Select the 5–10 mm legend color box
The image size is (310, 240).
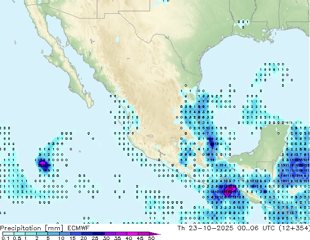[x=53, y=234]
